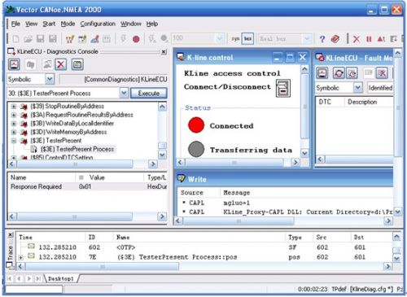Click the red stop measurement button in toolbar
The width and height of the screenshot is (407, 297).
coord(136,39)
